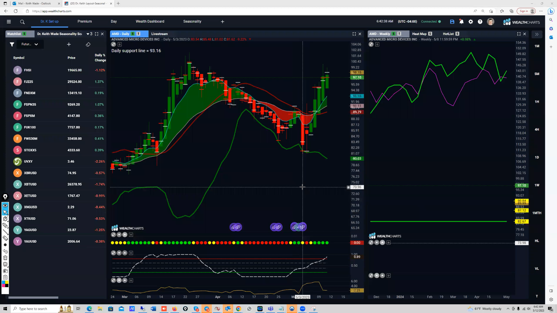557x313 pixels.
Task: Take a snapshot with the camera icon
Action: pyautogui.click(x=5, y=271)
